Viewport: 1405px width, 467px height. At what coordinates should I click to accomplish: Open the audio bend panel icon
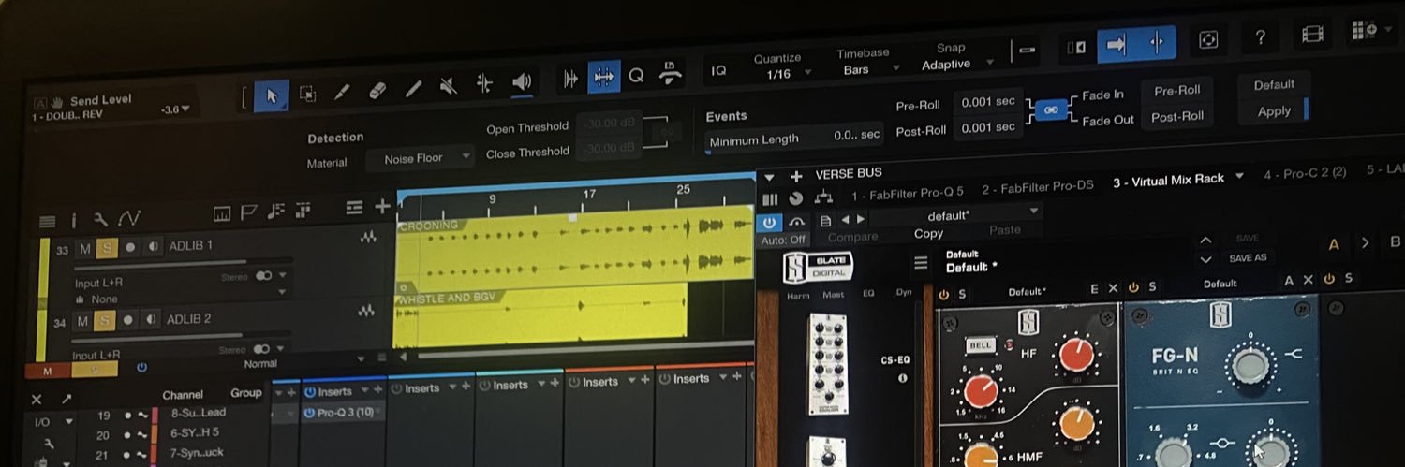(570, 80)
